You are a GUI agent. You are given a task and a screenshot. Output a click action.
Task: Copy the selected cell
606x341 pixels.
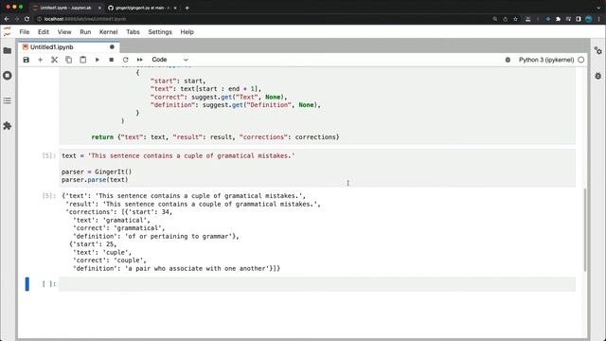point(68,60)
